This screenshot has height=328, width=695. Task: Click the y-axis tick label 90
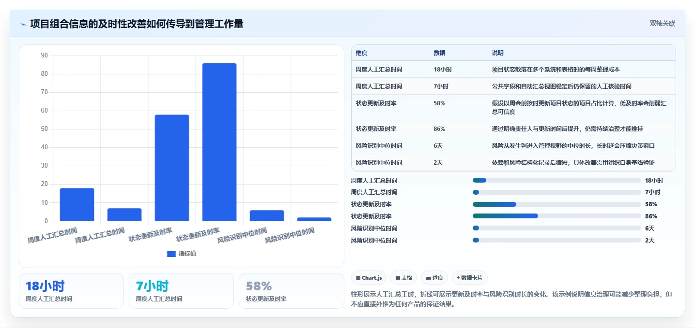coord(45,56)
